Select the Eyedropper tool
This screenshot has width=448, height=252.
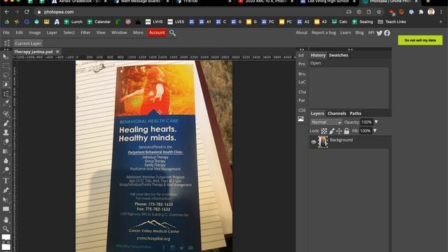point(6,103)
